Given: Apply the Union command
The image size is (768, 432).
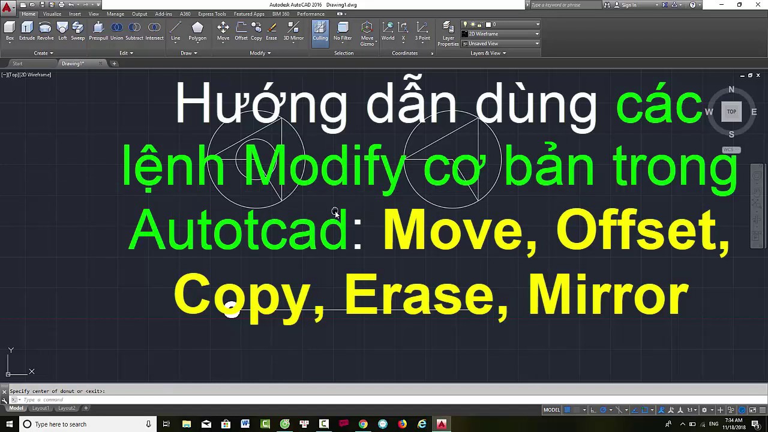Looking at the screenshot, I should [116, 31].
